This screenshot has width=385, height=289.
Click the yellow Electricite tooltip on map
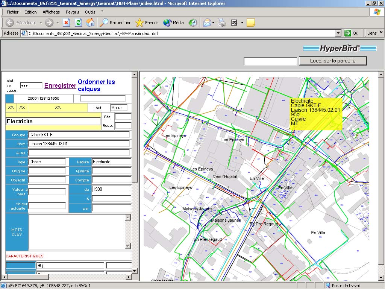coord(316,114)
